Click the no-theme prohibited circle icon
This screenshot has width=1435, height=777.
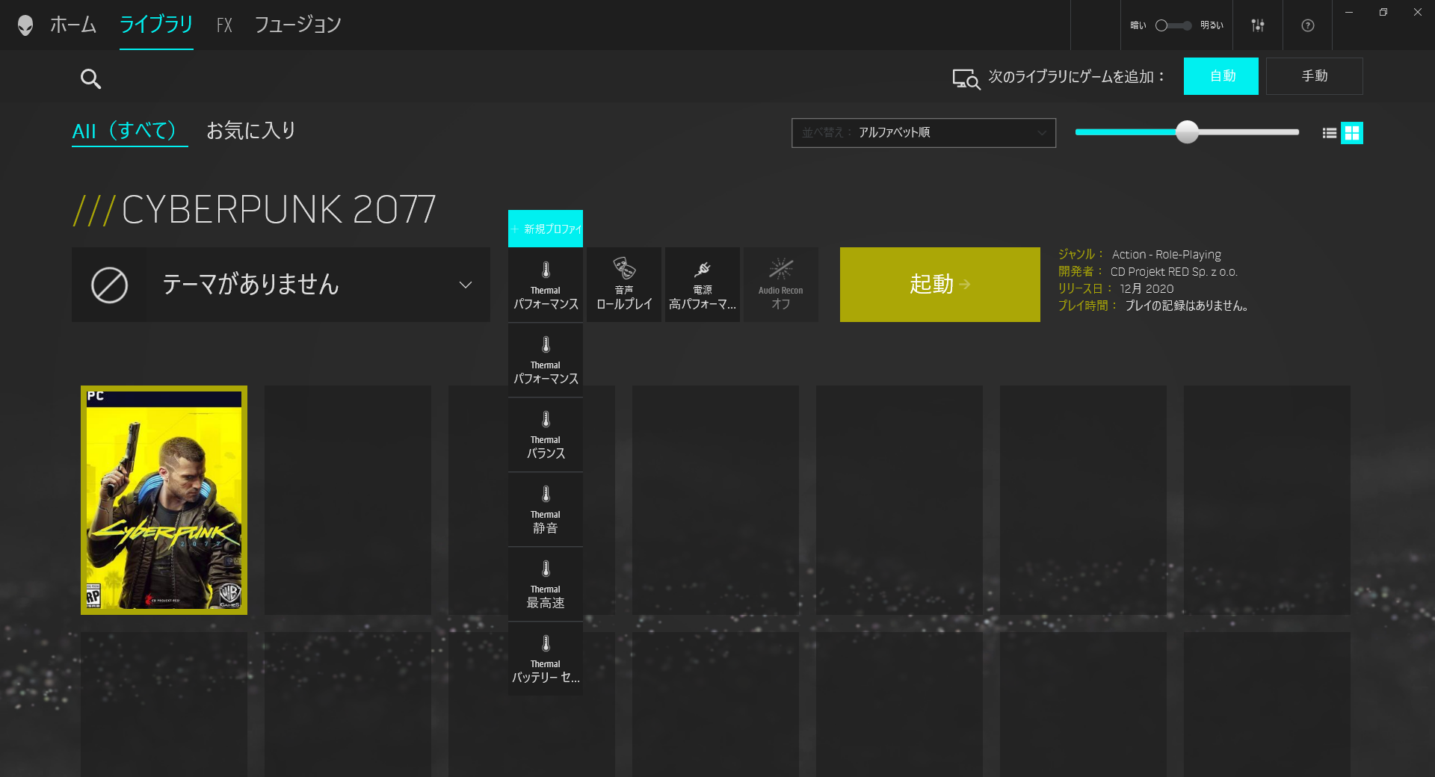(x=109, y=285)
